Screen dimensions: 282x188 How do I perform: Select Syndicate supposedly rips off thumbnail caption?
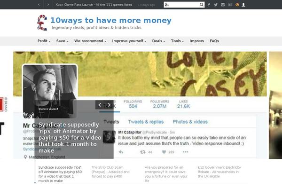(x=60, y=174)
